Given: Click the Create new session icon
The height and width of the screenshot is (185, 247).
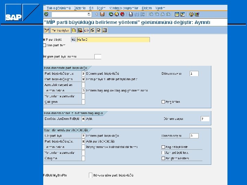Looking at the screenshot, I should [x=177, y=14].
